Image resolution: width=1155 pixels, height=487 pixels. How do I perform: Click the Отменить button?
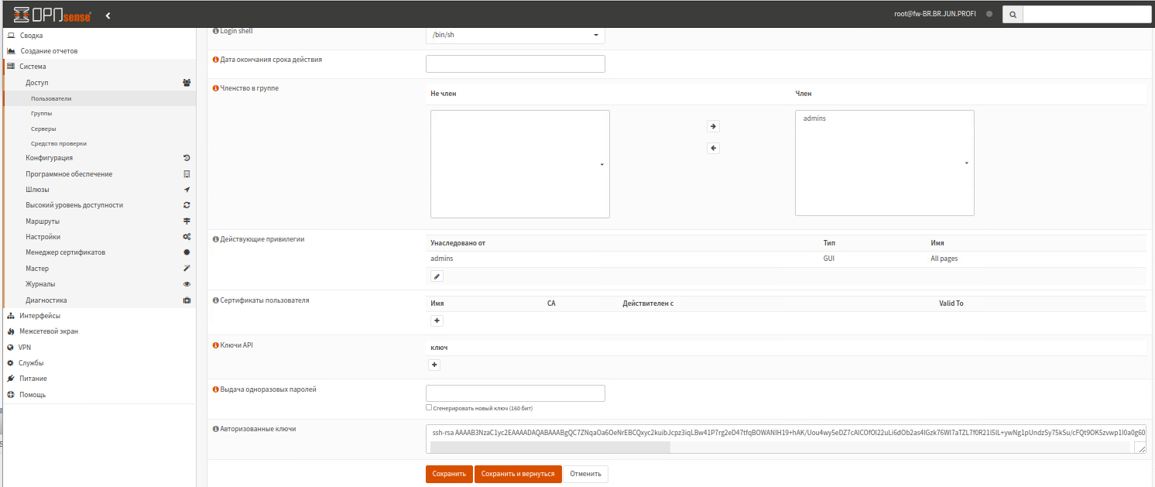coord(585,474)
